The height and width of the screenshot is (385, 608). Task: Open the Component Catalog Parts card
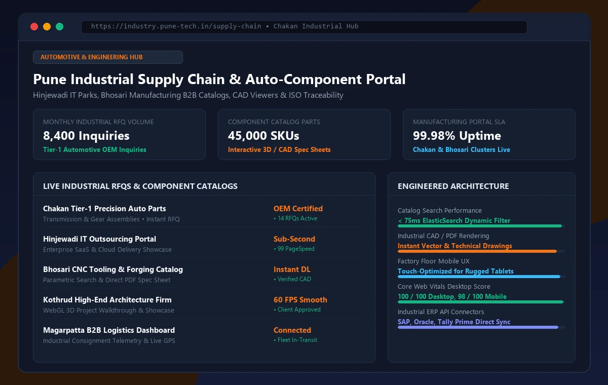coord(304,134)
